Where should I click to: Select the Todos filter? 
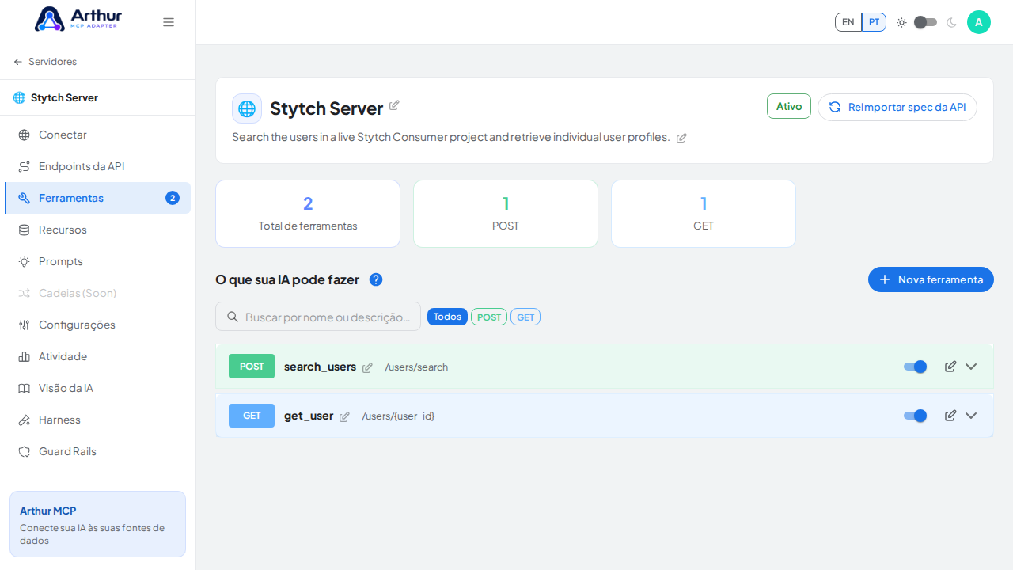click(x=447, y=317)
